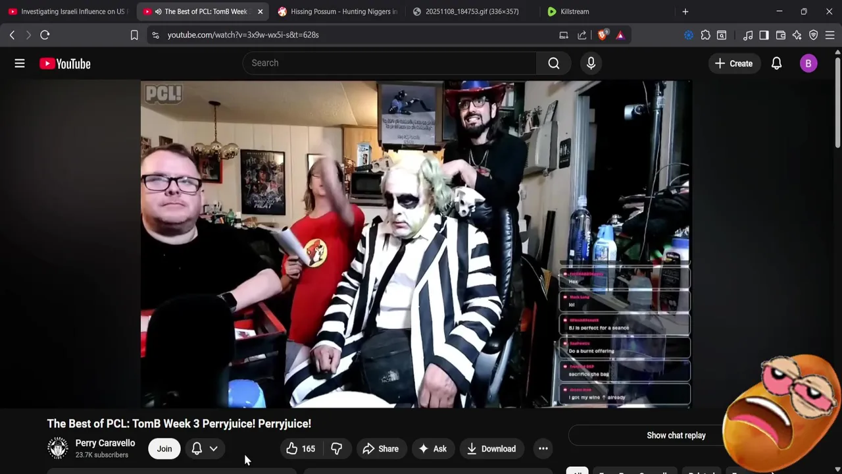Click the address bar URL
The image size is (842, 474).
[x=243, y=35]
